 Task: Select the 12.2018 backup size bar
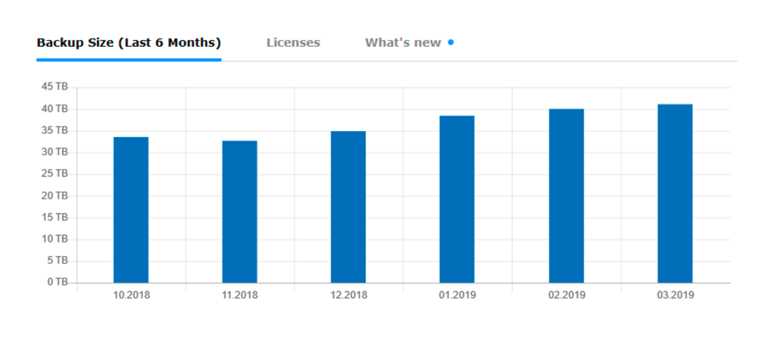click(x=348, y=207)
